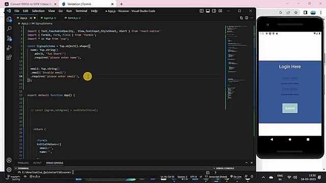Change indentation via Spaces: 2
The width and height of the screenshot is (326, 183).
tap(182, 176)
